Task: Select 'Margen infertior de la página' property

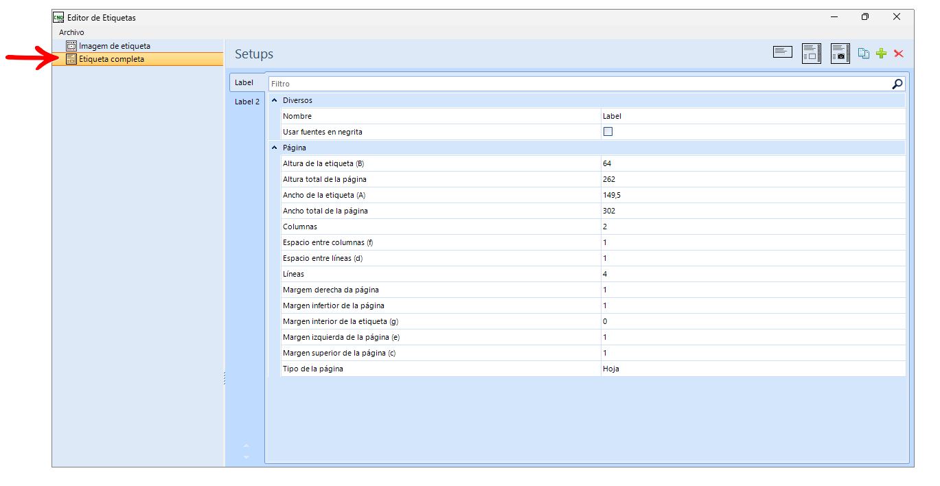Action: pos(334,305)
